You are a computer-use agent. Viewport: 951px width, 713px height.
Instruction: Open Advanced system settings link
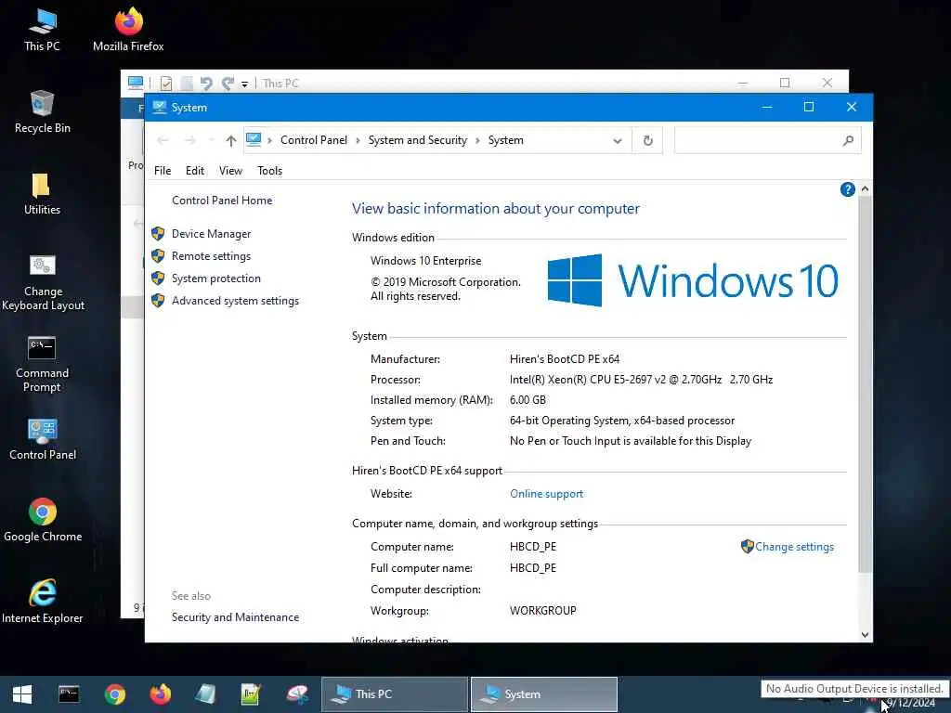[235, 302]
